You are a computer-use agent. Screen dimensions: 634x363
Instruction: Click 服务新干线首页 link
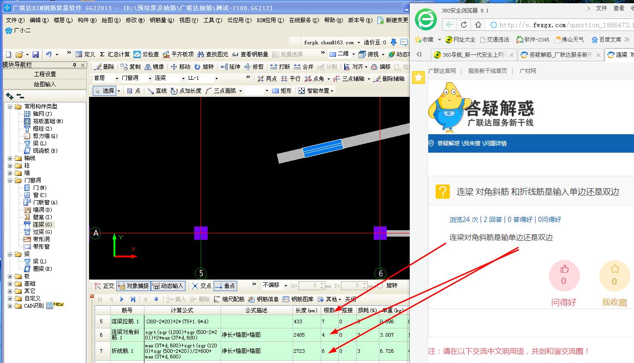(x=488, y=71)
